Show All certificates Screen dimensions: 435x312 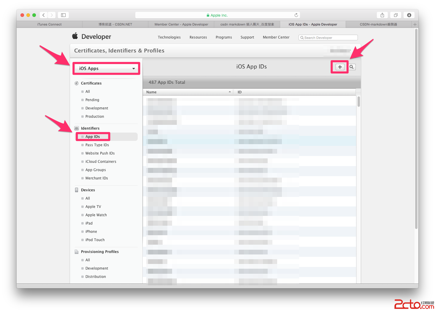click(x=88, y=92)
